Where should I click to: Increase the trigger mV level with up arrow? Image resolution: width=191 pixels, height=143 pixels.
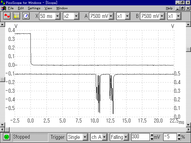point(152,135)
